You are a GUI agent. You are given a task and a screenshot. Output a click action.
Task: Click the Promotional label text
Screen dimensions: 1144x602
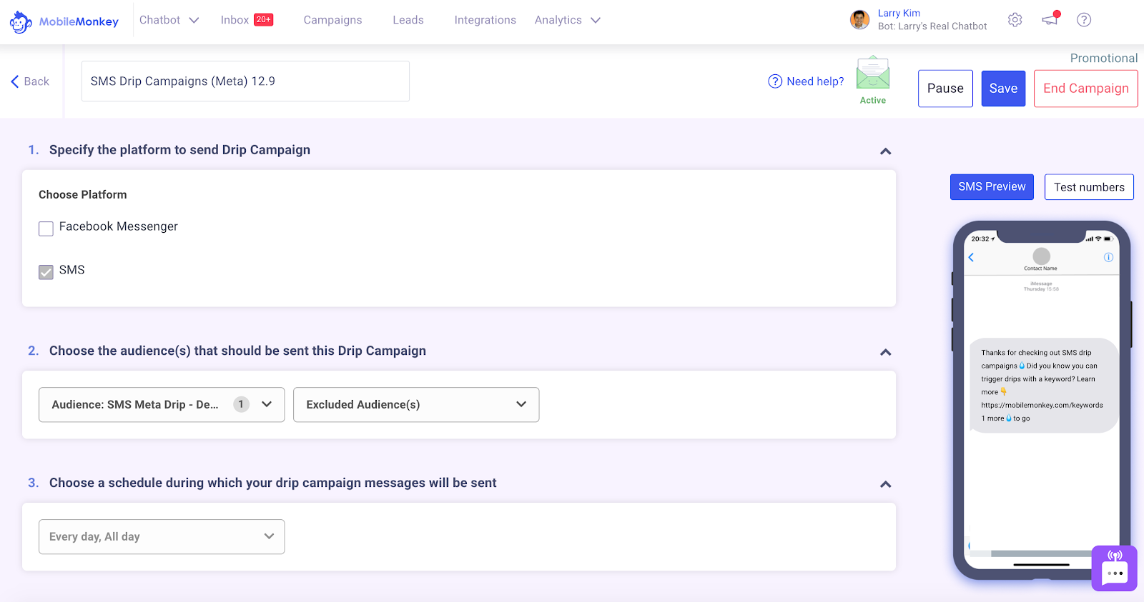coord(1104,59)
